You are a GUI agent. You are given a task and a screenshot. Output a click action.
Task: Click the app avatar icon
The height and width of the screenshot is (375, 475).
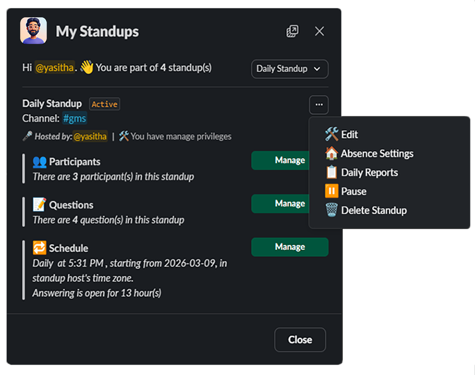click(33, 30)
